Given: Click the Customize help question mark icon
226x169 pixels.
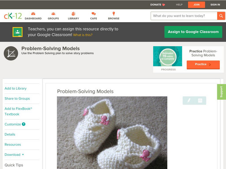Looking at the screenshot, I should click(24, 124).
